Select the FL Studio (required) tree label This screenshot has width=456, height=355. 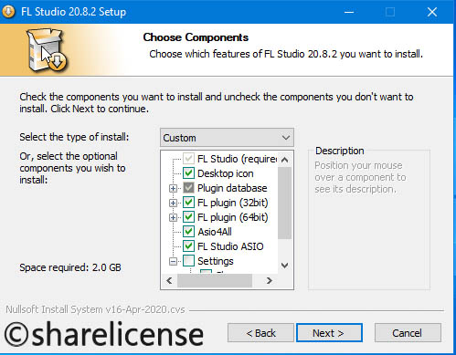(x=238, y=159)
